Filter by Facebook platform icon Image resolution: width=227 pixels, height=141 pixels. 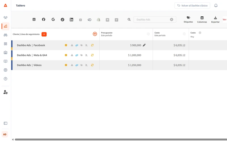point(44,19)
